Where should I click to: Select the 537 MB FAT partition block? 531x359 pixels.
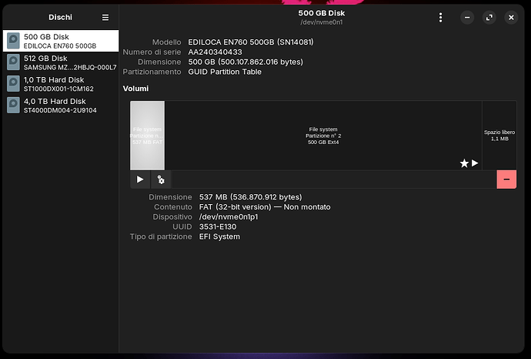pos(147,136)
